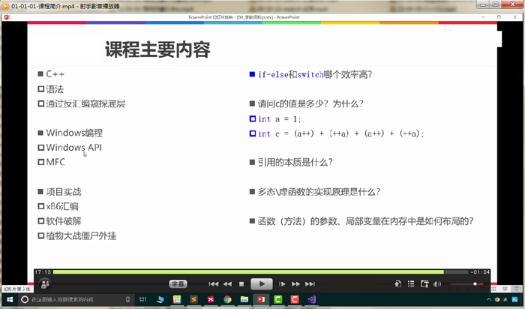
Task: Fast forward the video
Action: [295, 284]
